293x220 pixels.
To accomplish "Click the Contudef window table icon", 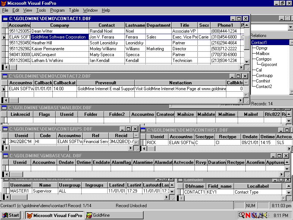I will pyautogui.click(x=180, y=180).
